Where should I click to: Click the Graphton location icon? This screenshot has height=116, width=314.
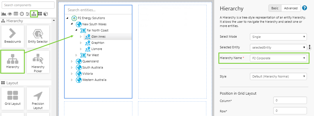pos(88,43)
